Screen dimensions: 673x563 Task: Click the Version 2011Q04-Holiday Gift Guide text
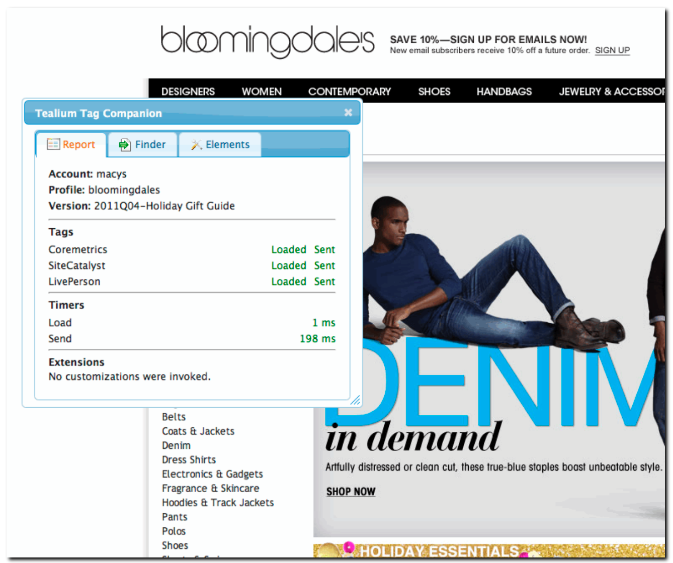(x=141, y=206)
